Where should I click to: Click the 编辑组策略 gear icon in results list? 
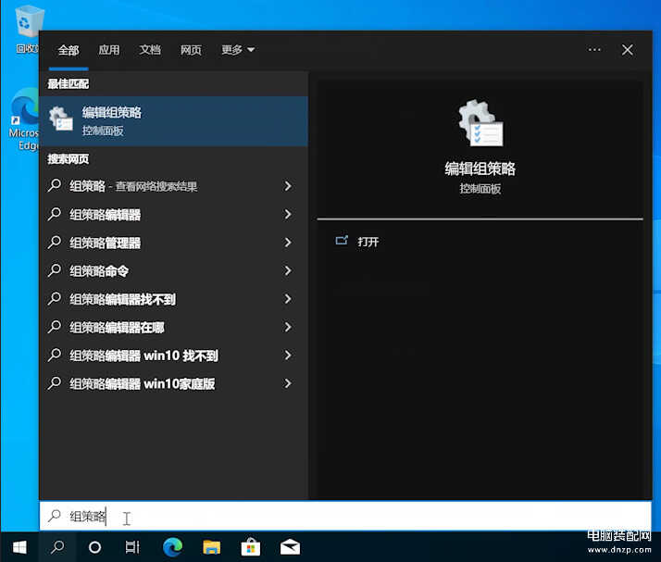point(61,119)
